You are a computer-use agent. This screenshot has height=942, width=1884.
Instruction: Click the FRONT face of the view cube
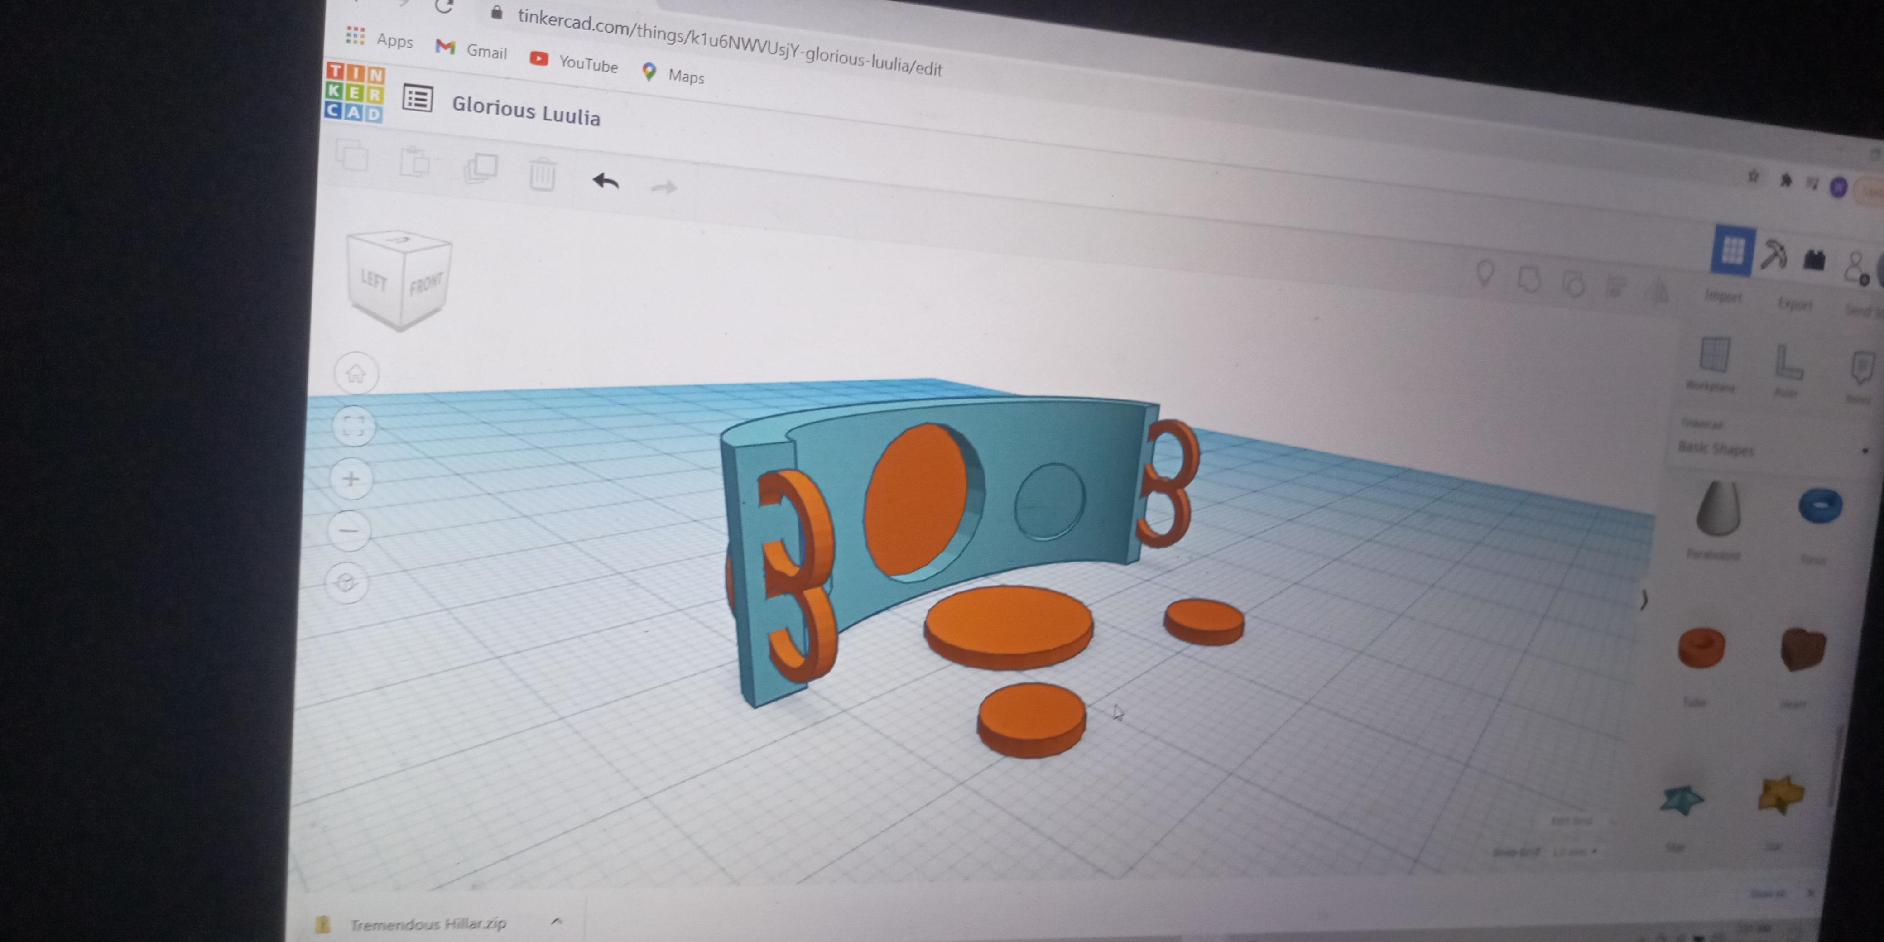pyautogui.click(x=426, y=284)
